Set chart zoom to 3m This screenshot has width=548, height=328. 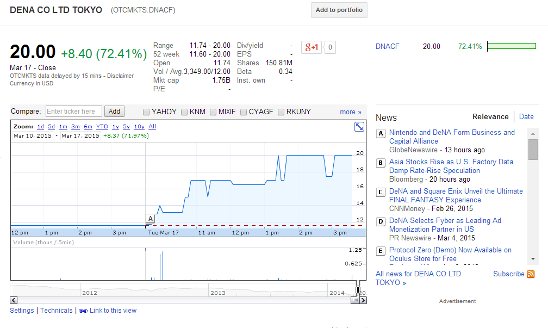tap(76, 127)
